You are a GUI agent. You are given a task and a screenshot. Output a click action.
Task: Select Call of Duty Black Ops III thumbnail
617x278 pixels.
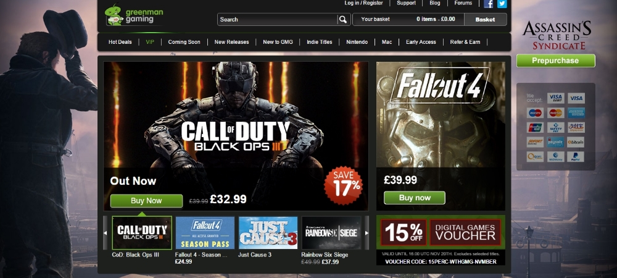(142, 233)
